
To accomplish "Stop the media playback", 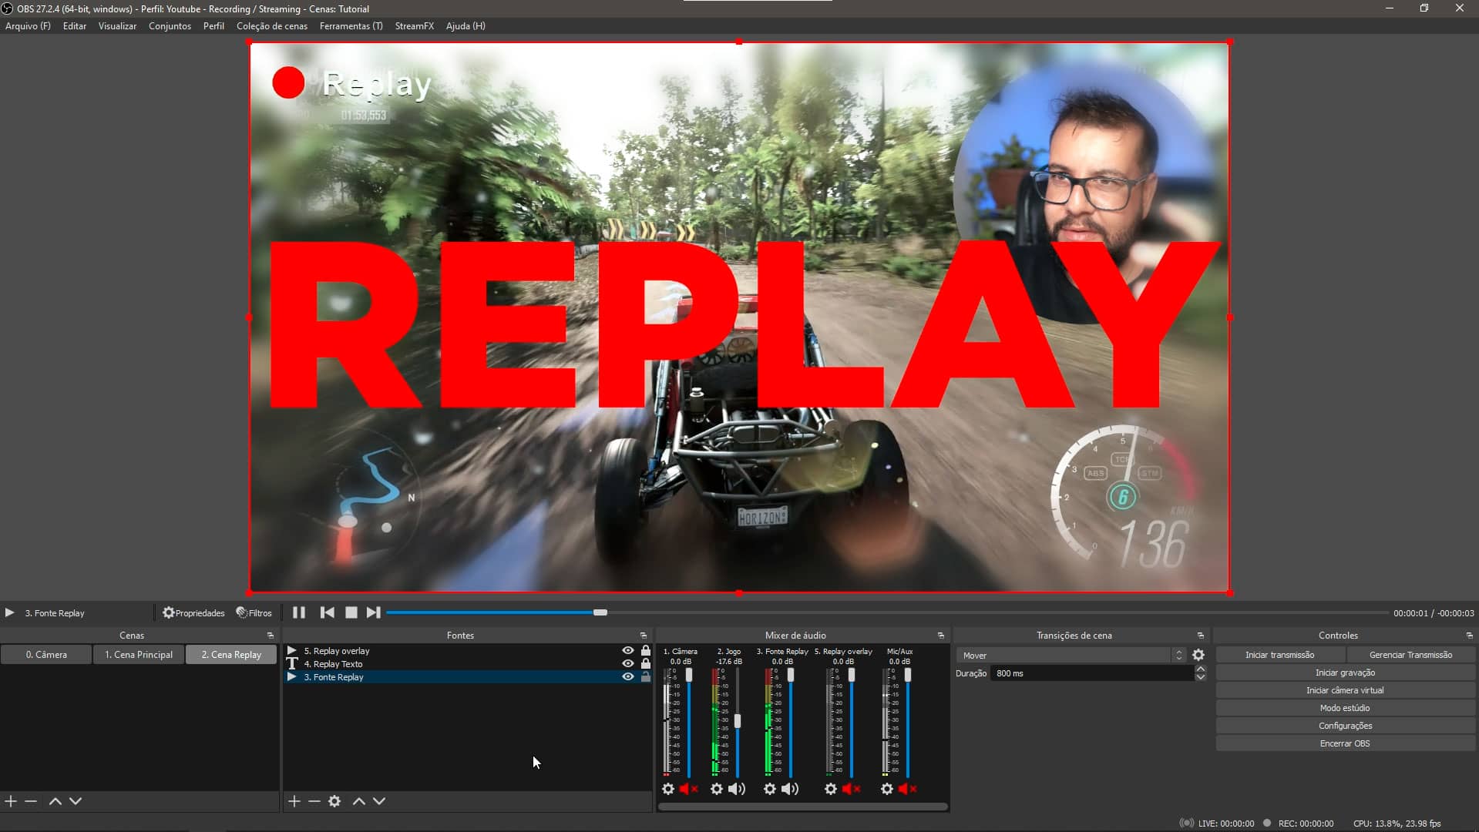I will point(351,612).
